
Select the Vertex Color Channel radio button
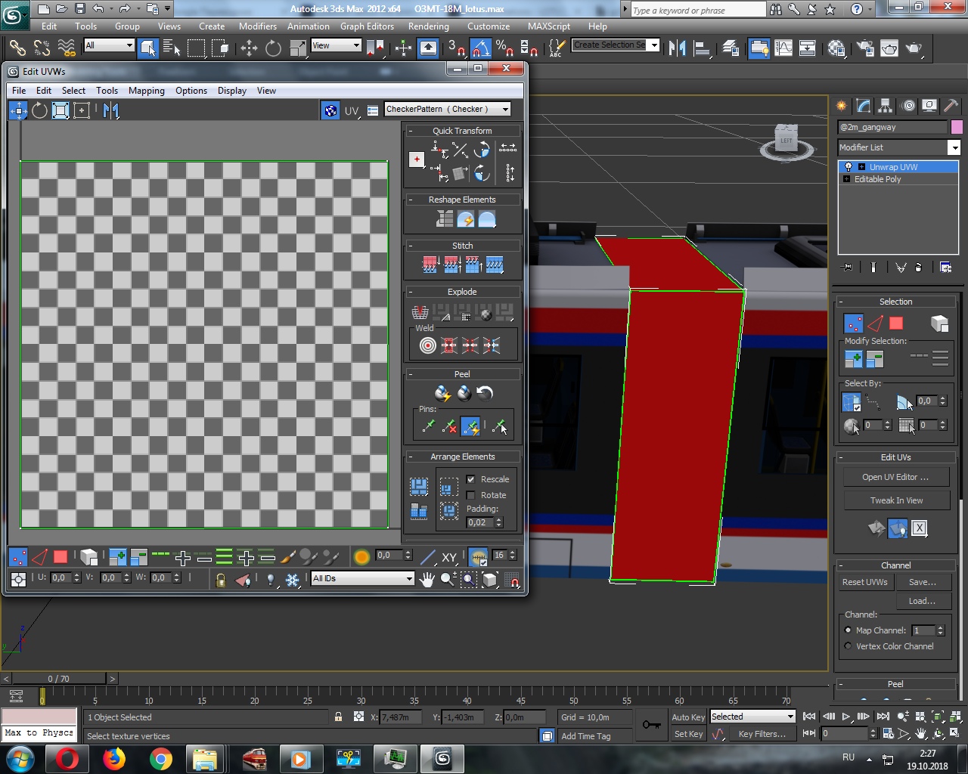point(848,646)
